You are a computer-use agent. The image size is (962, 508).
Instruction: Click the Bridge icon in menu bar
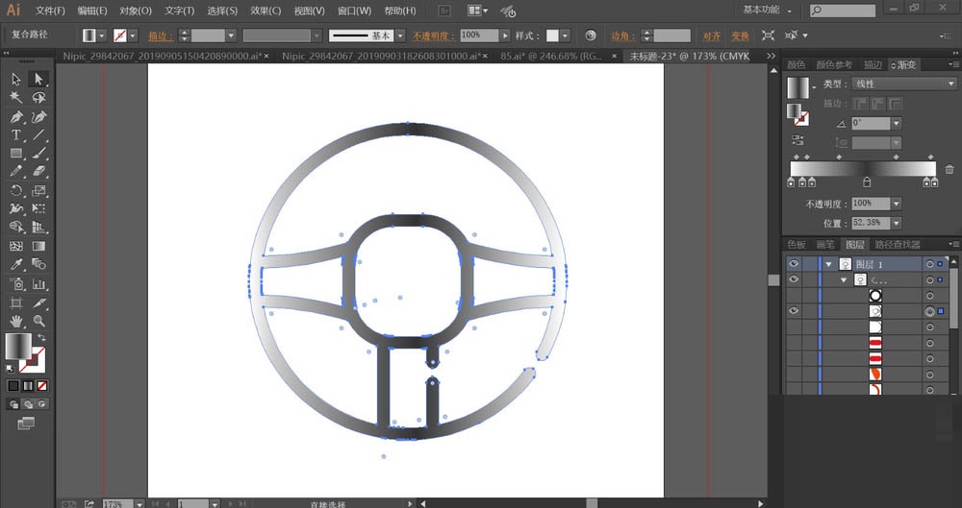tap(444, 11)
